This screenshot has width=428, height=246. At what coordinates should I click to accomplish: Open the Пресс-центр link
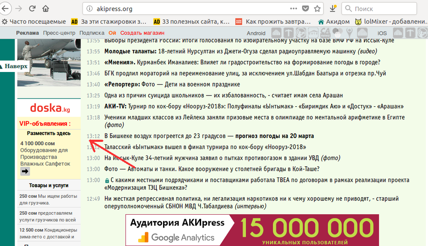point(59,33)
